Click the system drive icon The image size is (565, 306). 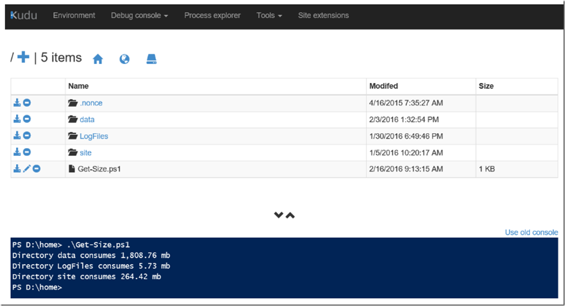pos(151,59)
